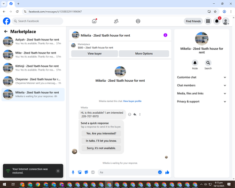
Task: Reload the page in browser
Action: point(17,11)
